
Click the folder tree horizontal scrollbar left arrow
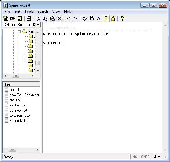pos(5,76)
